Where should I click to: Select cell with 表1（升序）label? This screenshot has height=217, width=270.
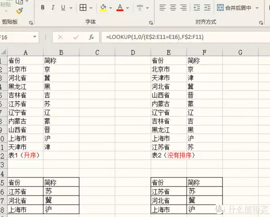tap(25, 155)
